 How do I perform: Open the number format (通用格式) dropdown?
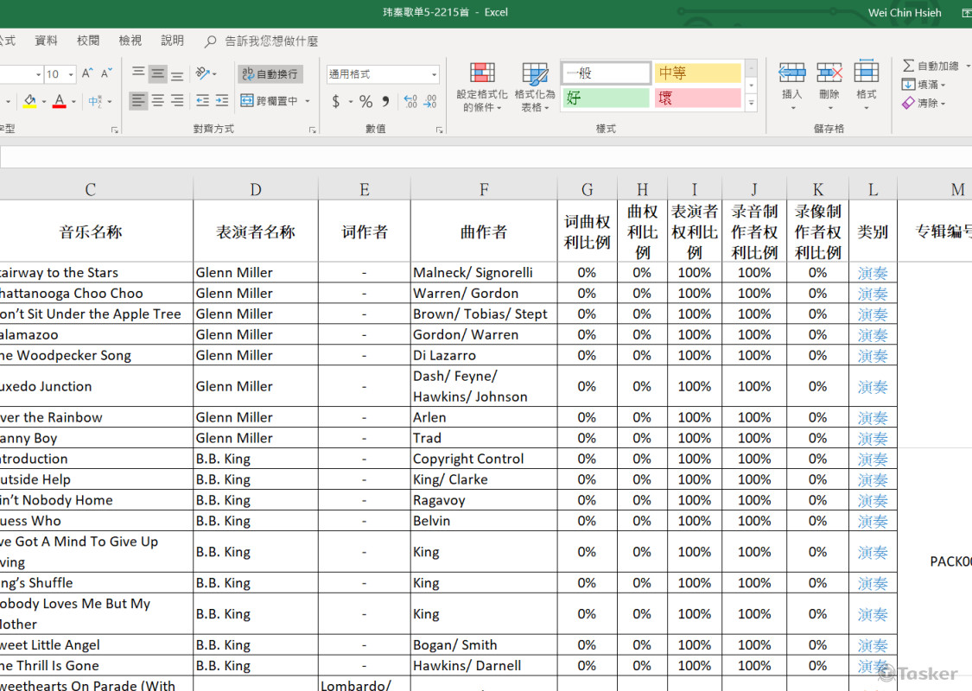pyautogui.click(x=434, y=74)
